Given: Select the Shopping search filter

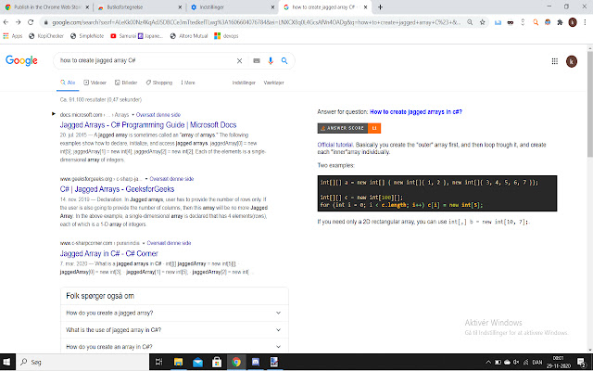Looking at the screenshot, I should (158, 83).
